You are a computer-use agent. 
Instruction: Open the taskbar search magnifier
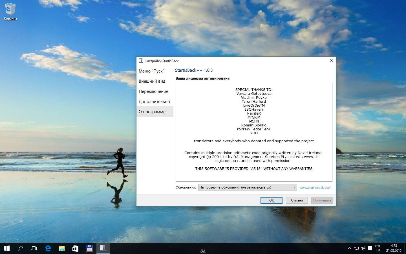click(x=20, y=248)
